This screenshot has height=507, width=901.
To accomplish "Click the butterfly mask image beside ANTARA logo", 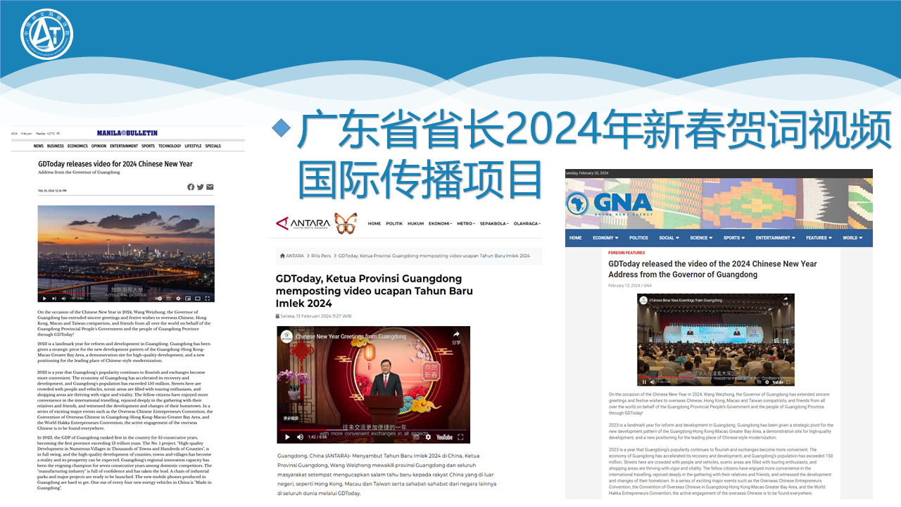I will (x=346, y=224).
